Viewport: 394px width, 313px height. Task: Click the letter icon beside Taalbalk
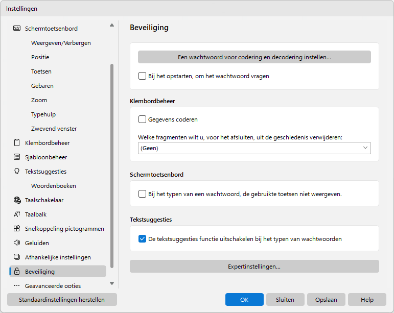coord(17,214)
